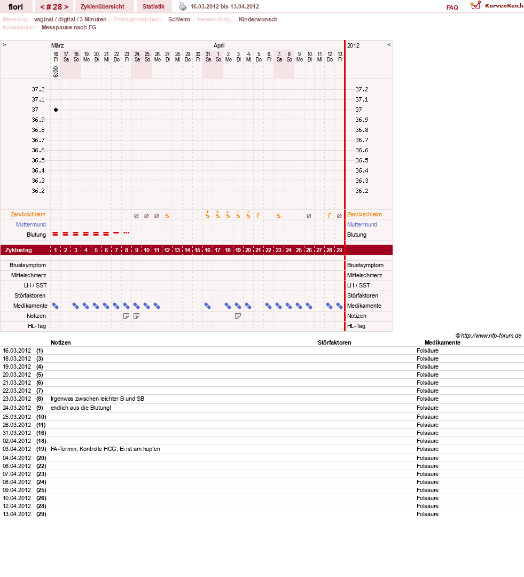Click the 'Notizen' table column header
This screenshot has height=577, width=524.
click(61, 342)
